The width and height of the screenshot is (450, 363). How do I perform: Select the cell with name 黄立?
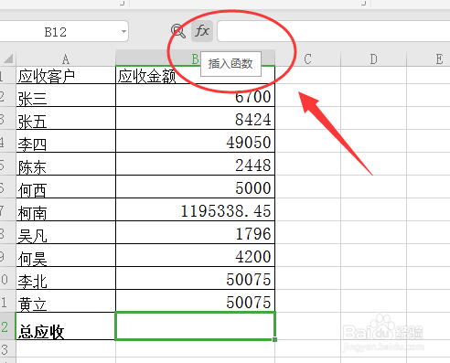(66, 301)
